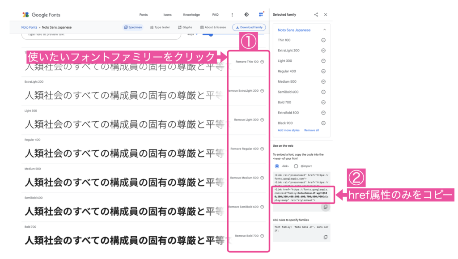Remove ExtraBold 800 using sidebar minus icon
Image resolution: width=458 pixels, height=259 pixels.
323,113
